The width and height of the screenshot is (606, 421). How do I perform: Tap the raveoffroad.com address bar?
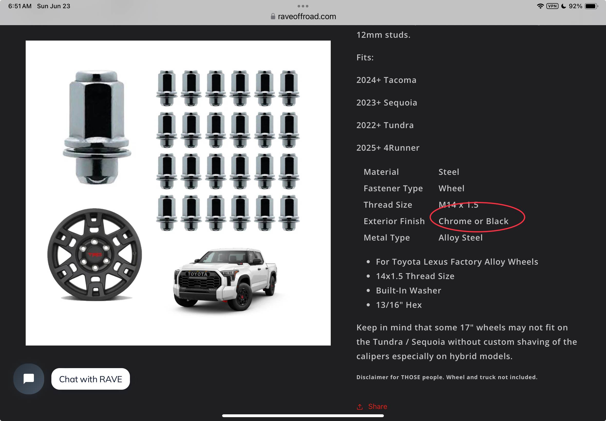click(303, 16)
